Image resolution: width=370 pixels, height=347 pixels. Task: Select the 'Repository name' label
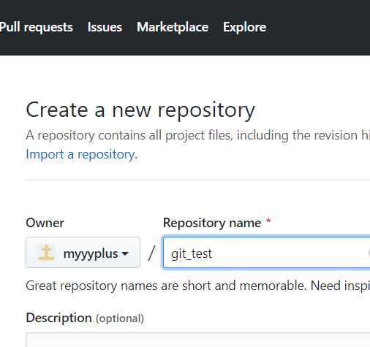coord(212,223)
